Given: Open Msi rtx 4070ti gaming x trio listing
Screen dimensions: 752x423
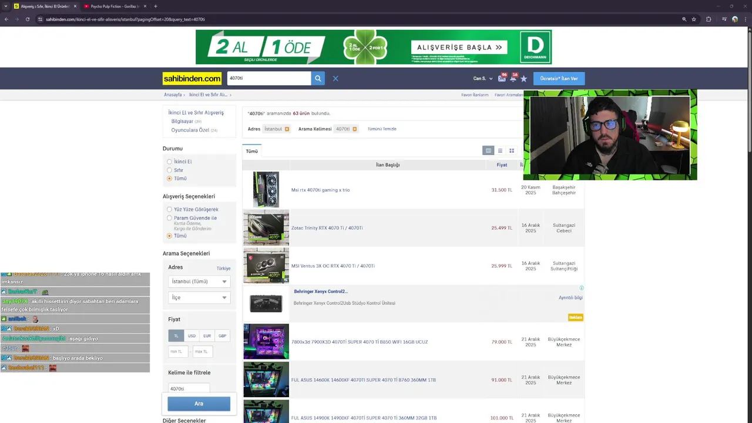Looking at the screenshot, I should (x=320, y=190).
